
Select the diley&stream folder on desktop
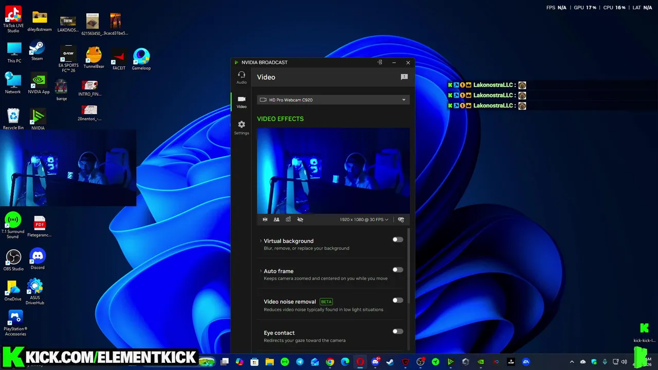coord(40,22)
